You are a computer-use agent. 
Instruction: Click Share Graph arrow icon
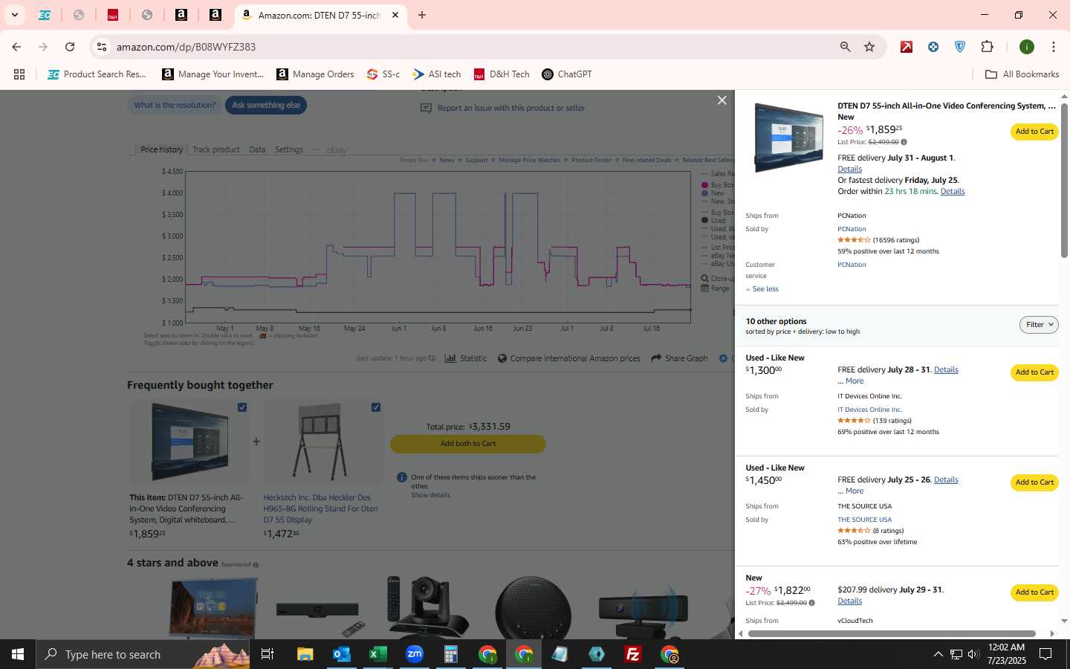[x=656, y=358]
